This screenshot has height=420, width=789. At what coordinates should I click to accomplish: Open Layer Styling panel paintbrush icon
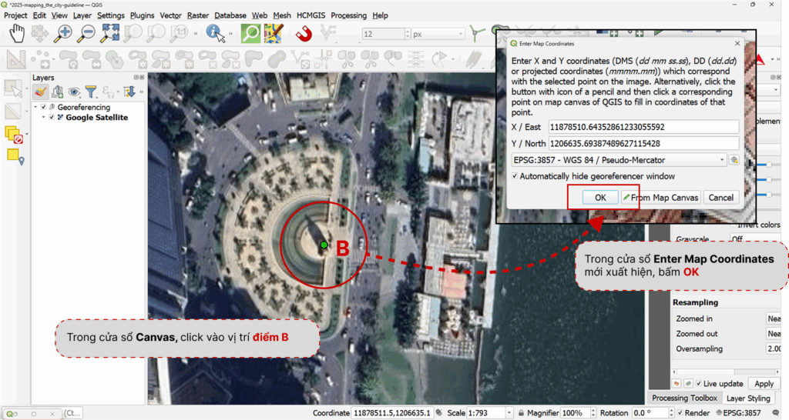(x=41, y=92)
